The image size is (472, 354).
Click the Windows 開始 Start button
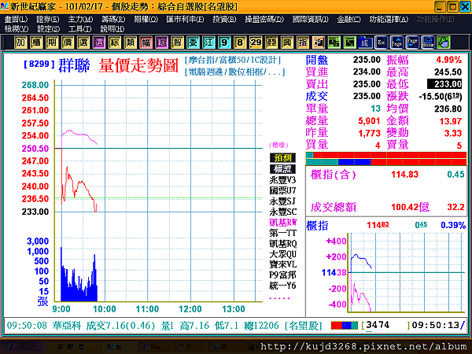click(x=23, y=347)
